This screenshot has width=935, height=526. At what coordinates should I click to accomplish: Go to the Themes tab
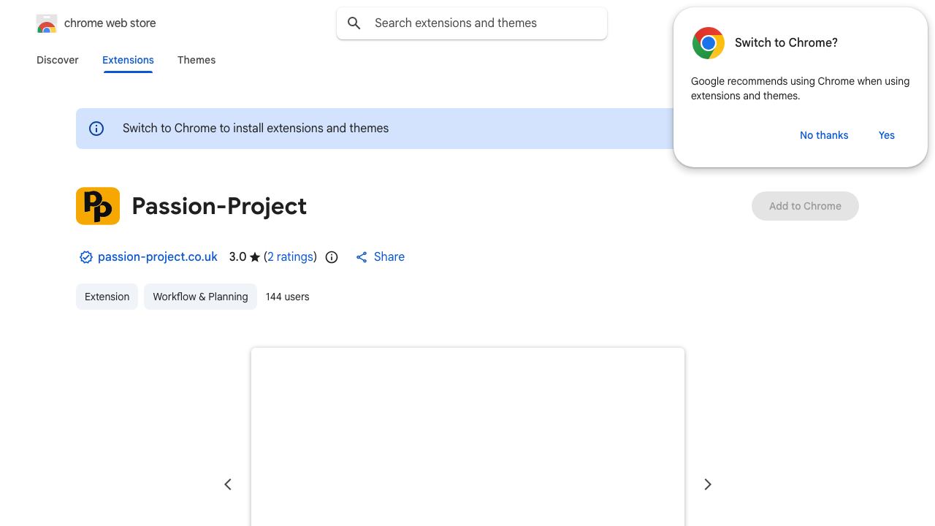click(x=196, y=60)
